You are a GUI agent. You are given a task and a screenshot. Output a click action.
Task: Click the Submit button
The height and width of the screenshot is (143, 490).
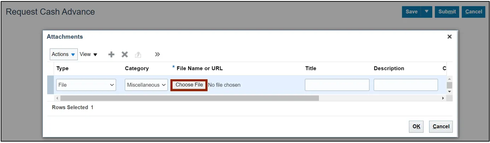(x=447, y=12)
